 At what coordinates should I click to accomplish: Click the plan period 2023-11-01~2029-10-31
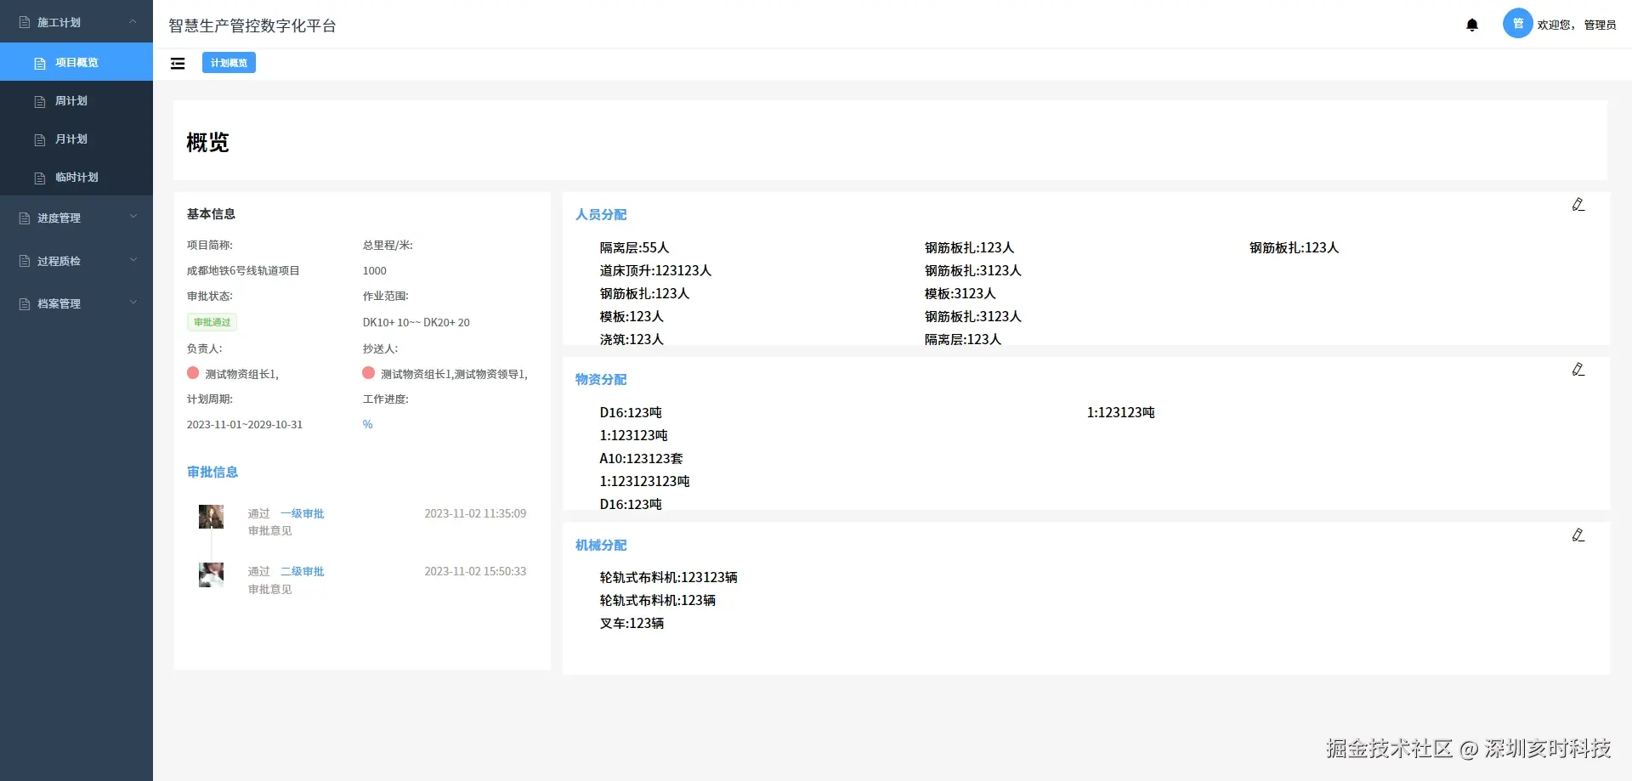coord(245,424)
